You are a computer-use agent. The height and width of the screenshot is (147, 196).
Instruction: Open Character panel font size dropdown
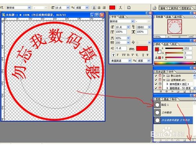point(128,27)
